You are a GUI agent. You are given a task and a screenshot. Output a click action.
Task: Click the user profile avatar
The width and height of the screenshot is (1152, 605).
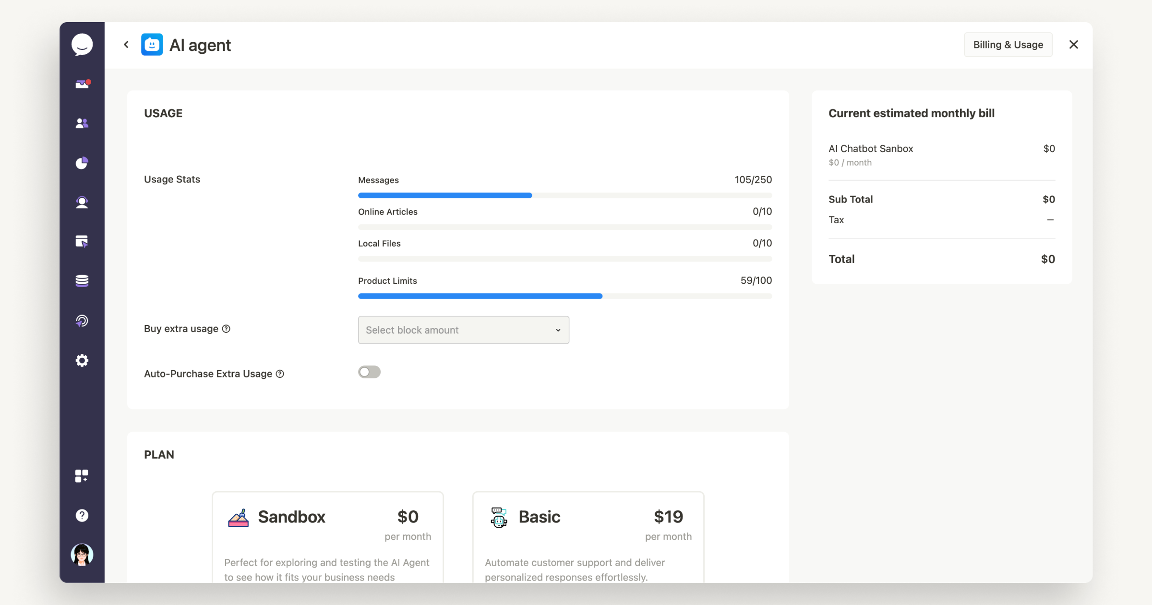click(82, 555)
